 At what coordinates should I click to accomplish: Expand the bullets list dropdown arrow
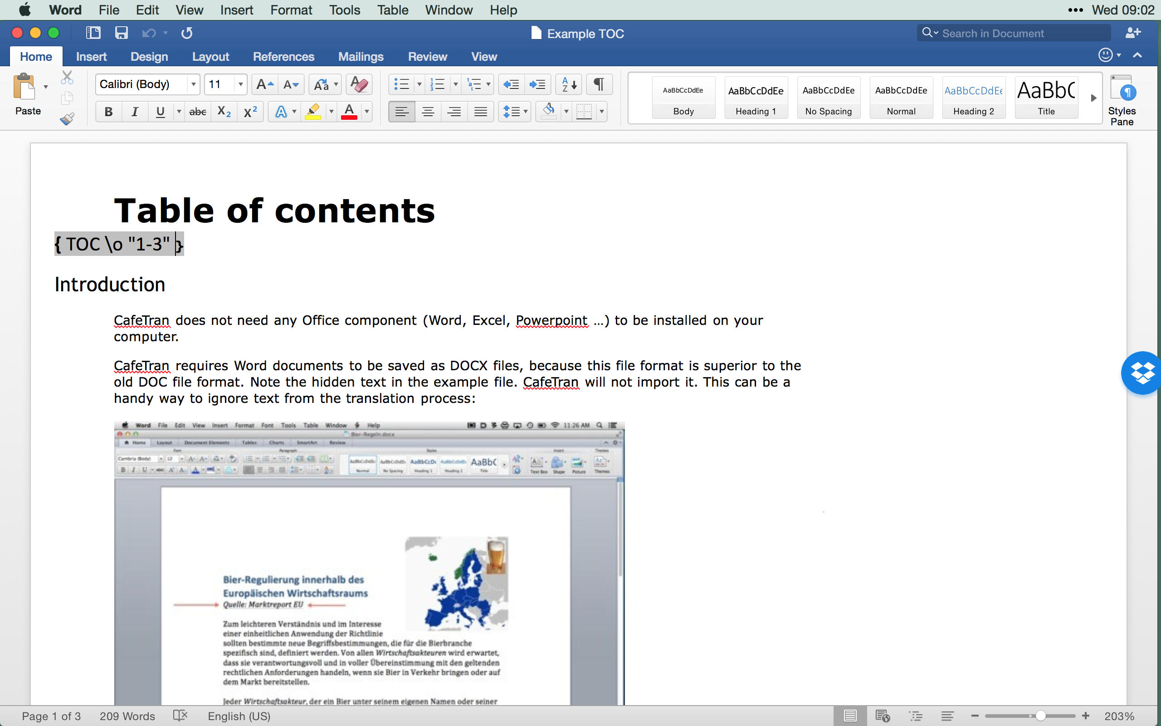pyautogui.click(x=419, y=84)
